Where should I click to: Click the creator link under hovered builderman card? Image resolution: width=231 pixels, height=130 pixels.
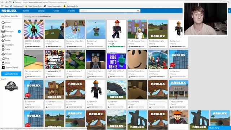(113, 52)
